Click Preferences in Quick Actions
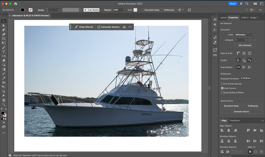 (253, 106)
